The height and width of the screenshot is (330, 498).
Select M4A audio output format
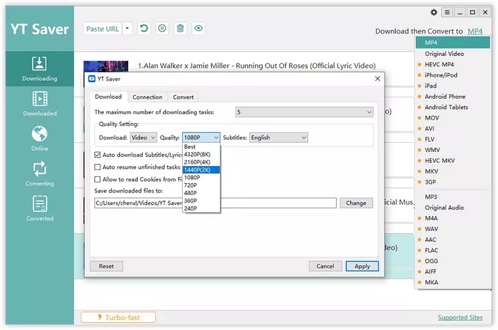click(453, 218)
